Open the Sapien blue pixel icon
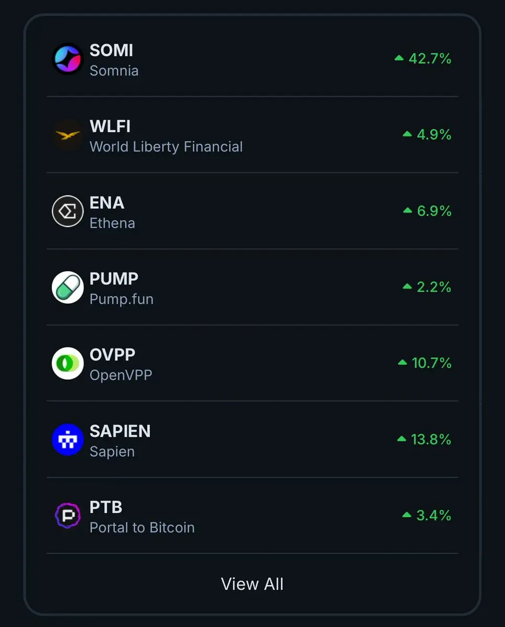 68,439
